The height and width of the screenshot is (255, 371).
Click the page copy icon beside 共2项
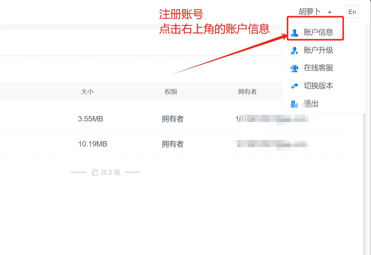click(x=95, y=172)
